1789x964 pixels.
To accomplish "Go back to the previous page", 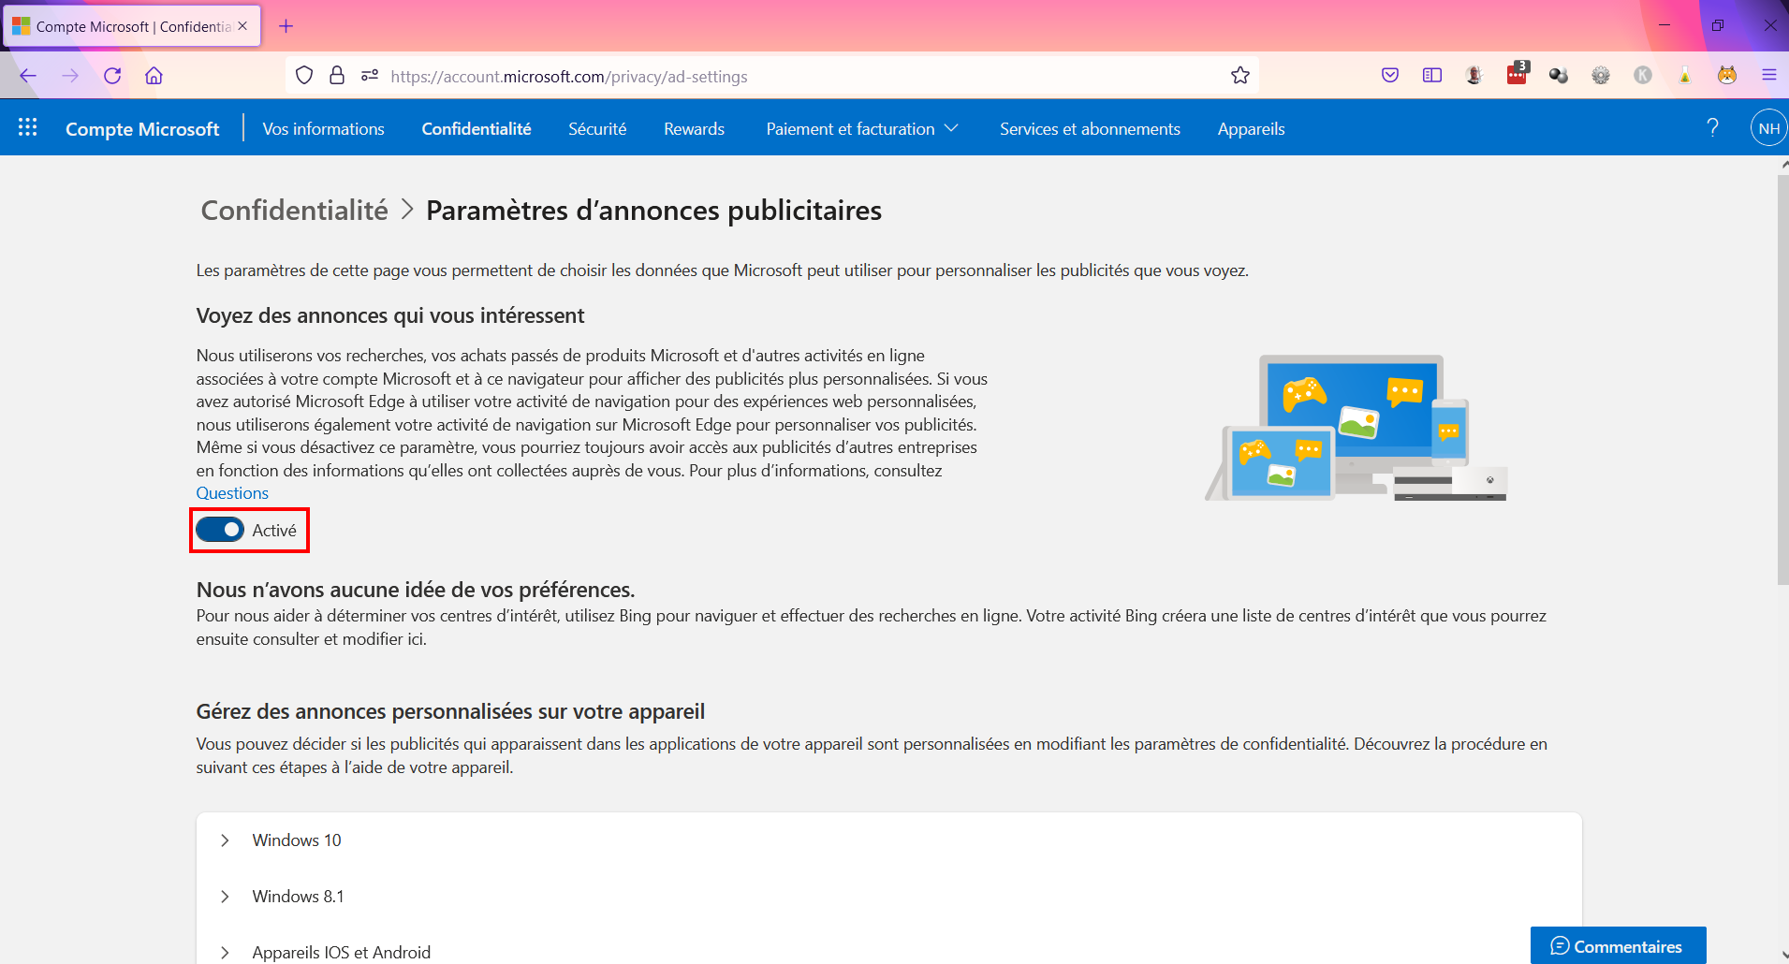I will tap(28, 76).
